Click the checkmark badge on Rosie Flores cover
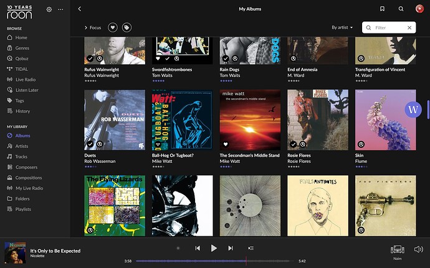Screen dimensions: 430x268 click(294, 144)
